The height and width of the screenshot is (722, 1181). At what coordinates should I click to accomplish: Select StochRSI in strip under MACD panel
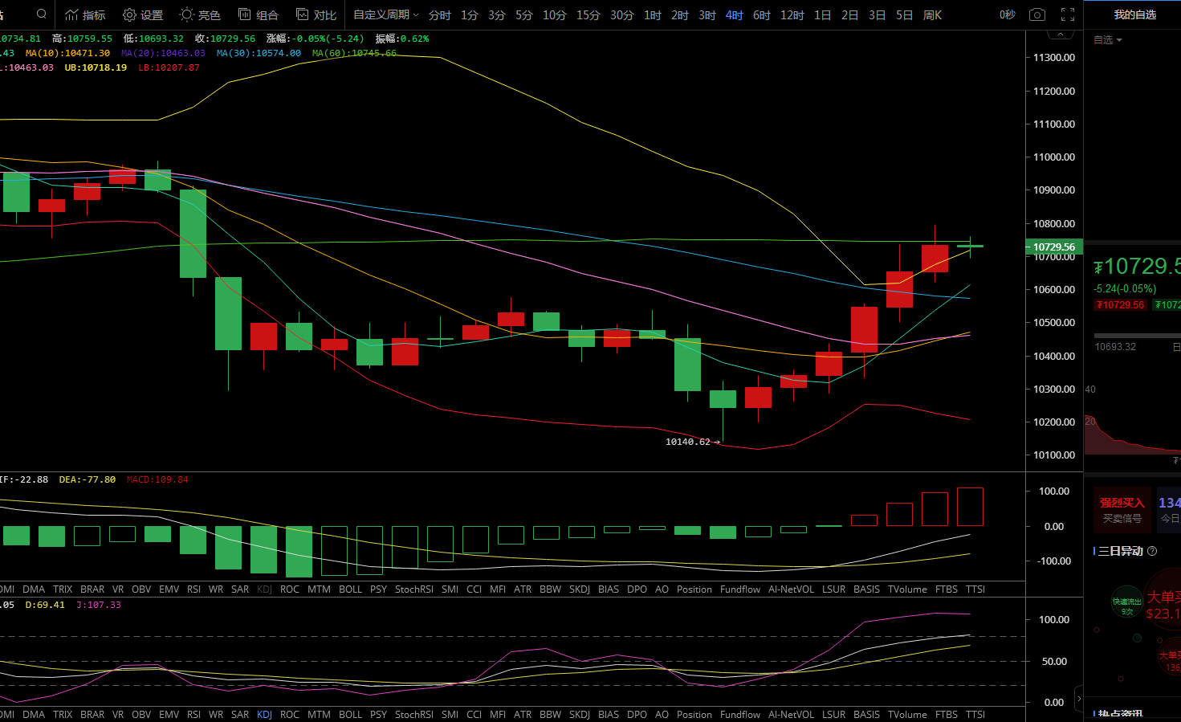click(413, 589)
